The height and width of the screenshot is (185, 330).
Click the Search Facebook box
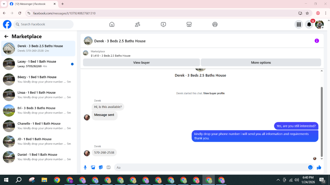point(44,24)
